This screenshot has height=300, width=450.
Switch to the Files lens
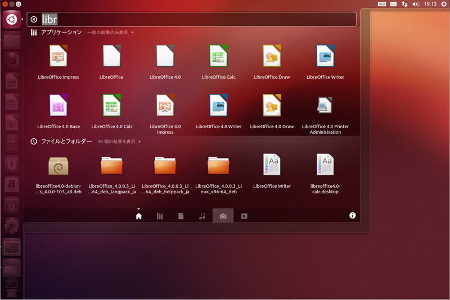181,216
